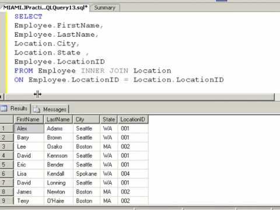Screen dimensions: 280x210
Task: Click the 'Kennson' cell
Action: [x=58, y=156]
